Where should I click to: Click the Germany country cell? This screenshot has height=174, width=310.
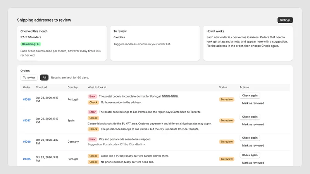(73, 142)
